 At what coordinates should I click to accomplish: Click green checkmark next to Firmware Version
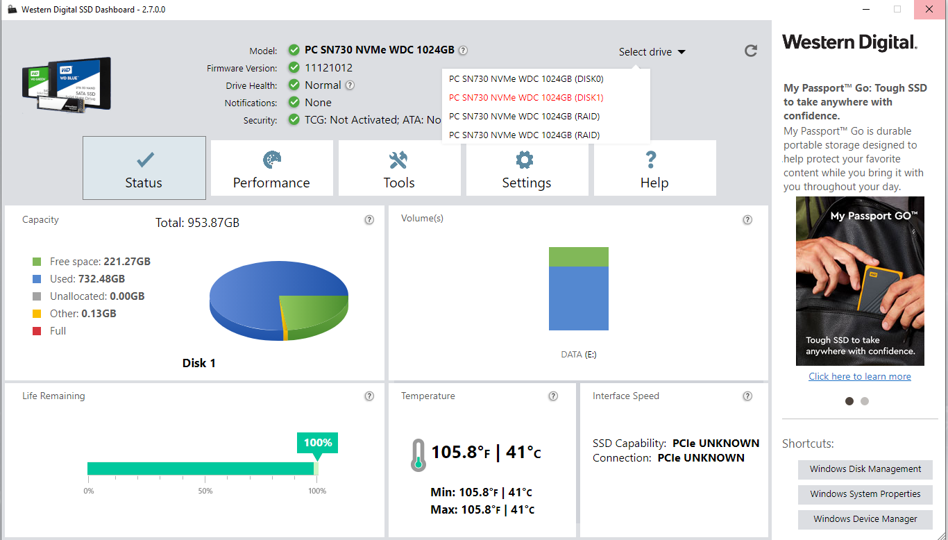pos(294,67)
